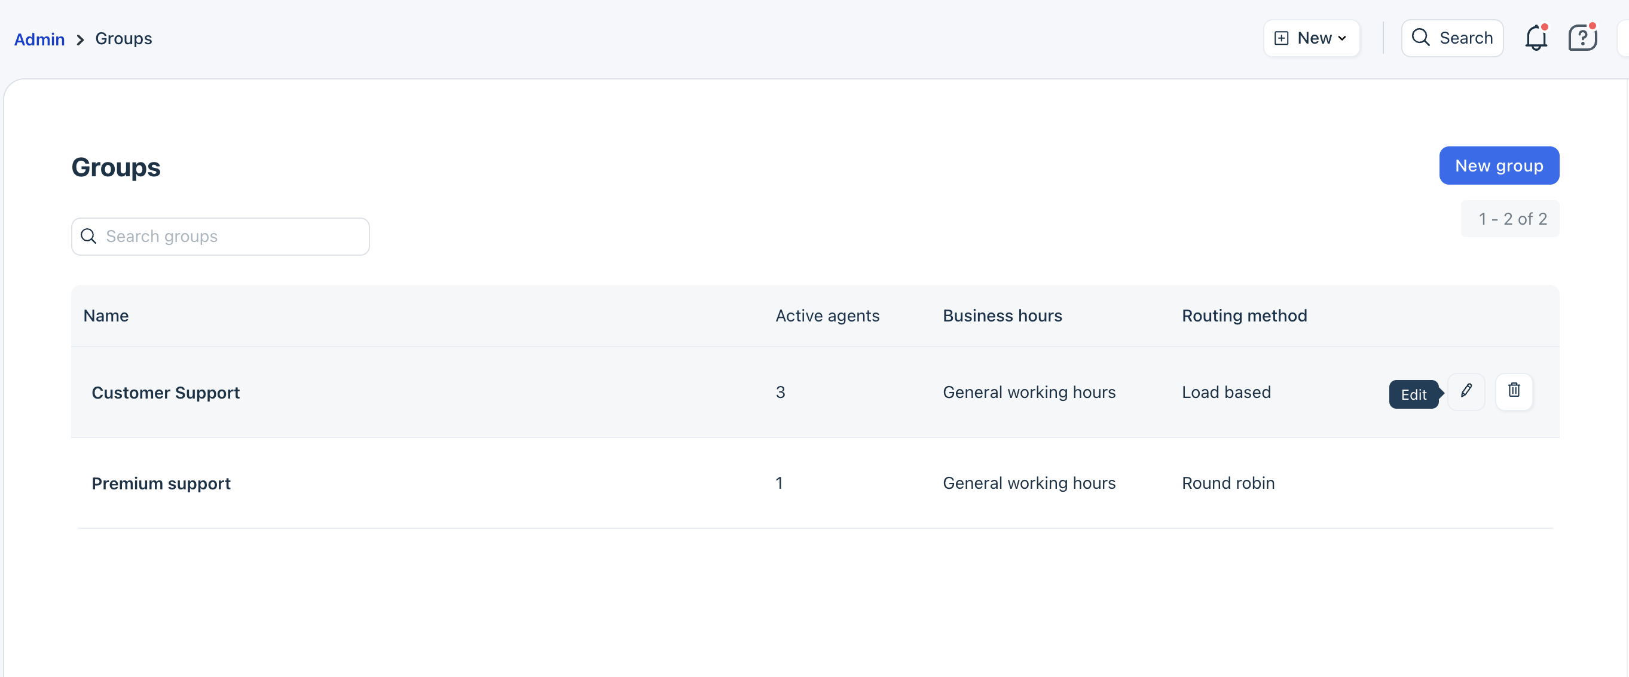
Task: Open the Customer Support group
Action: [166, 393]
